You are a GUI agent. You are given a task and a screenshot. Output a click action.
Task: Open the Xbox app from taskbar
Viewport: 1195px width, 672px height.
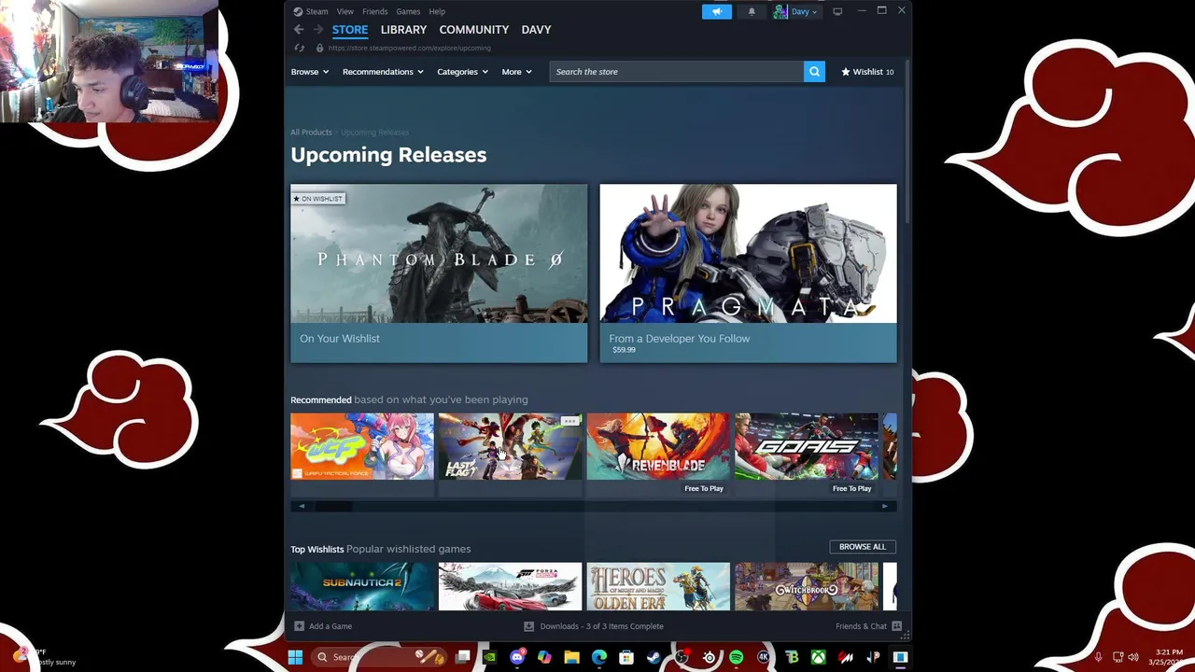(x=818, y=657)
